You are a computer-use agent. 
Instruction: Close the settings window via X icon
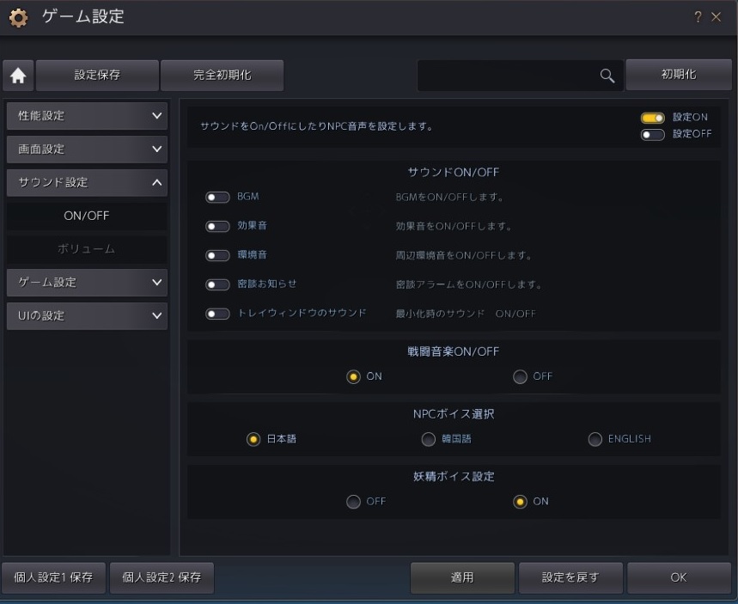716,17
